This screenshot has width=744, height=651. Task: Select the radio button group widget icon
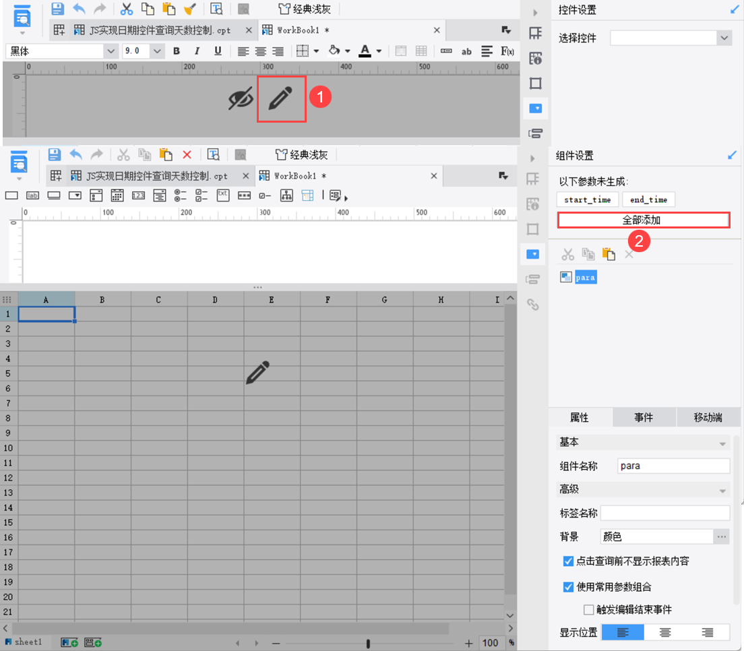[181, 195]
